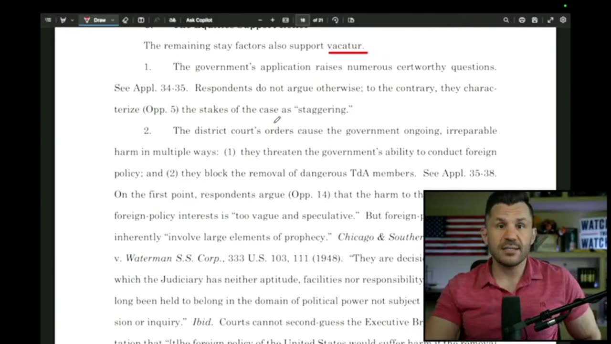
Task: Enter full screen mode
Action: pyautogui.click(x=550, y=20)
